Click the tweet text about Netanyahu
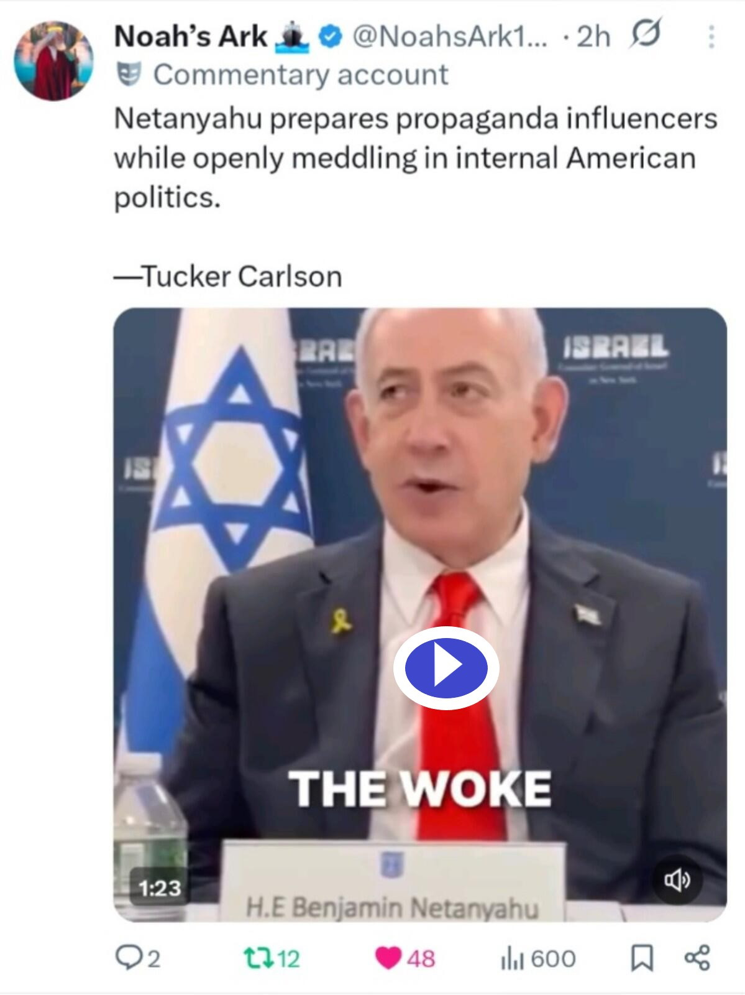This screenshot has height=995, width=745. click(415, 158)
